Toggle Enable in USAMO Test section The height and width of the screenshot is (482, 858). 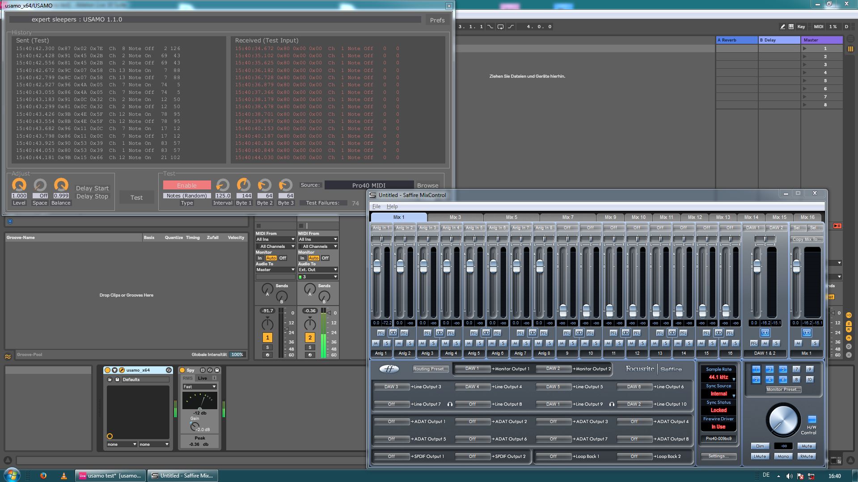click(186, 185)
